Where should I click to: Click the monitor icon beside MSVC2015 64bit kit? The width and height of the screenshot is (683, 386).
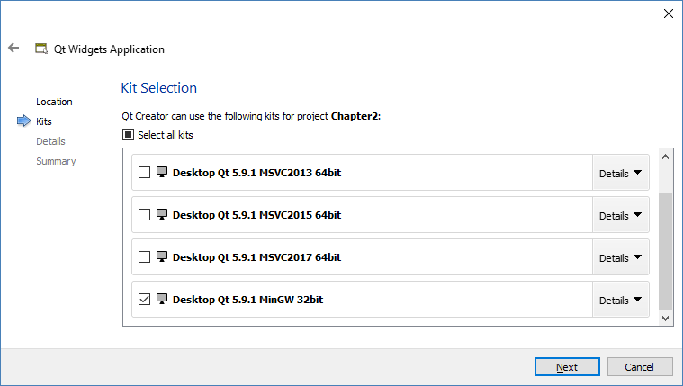[x=162, y=215]
